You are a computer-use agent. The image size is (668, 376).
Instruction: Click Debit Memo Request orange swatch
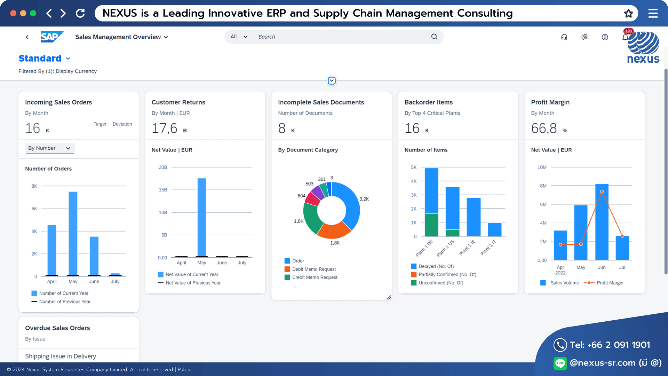coord(287,269)
